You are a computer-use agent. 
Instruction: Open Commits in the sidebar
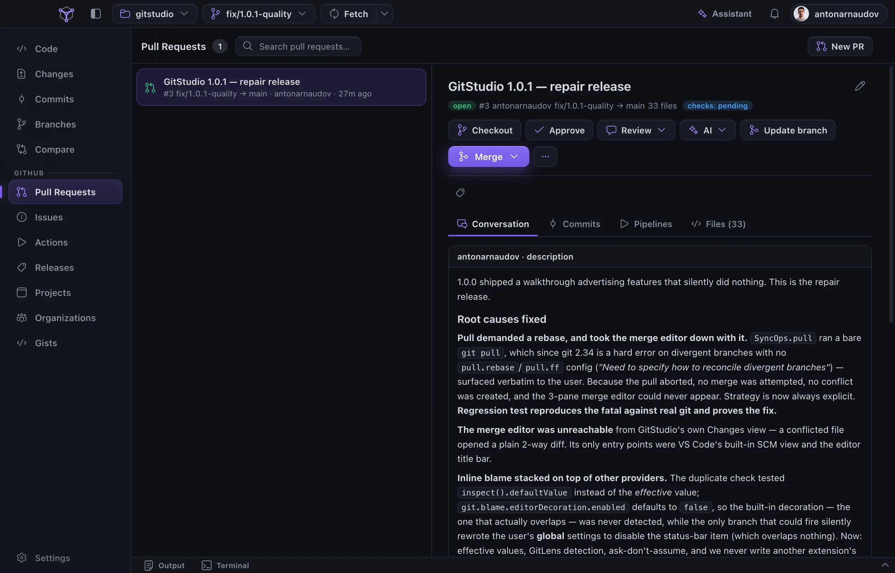pyautogui.click(x=65, y=99)
